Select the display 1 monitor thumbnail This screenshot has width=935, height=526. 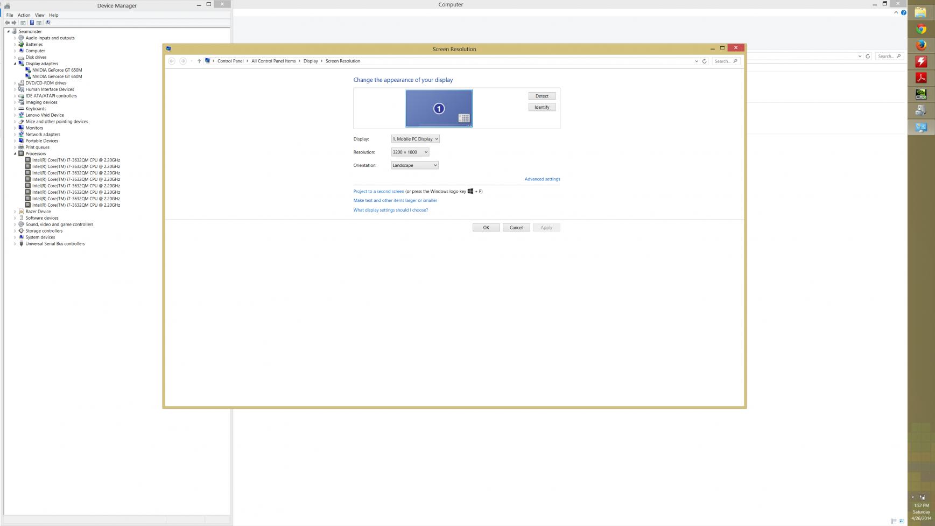click(x=439, y=109)
